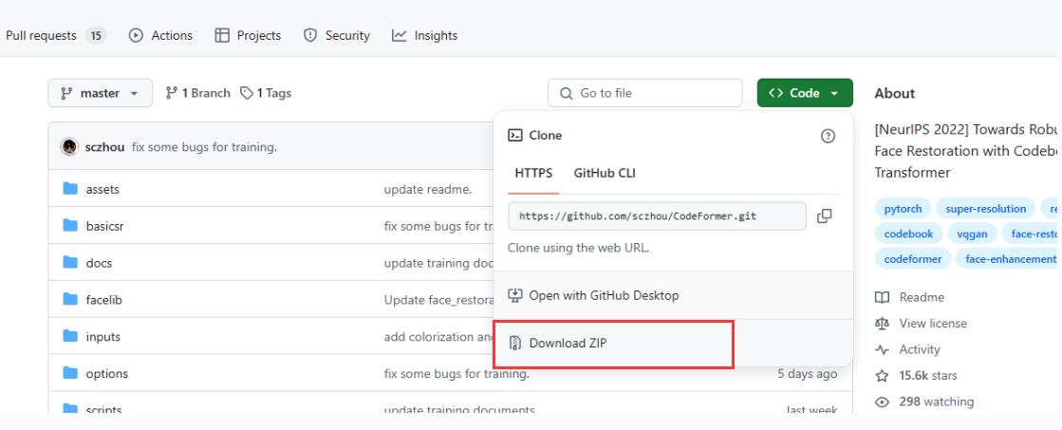The height and width of the screenshot is (430, 1062).
Task: Click the Clone help question icon
Action: [x=828, y=136]
